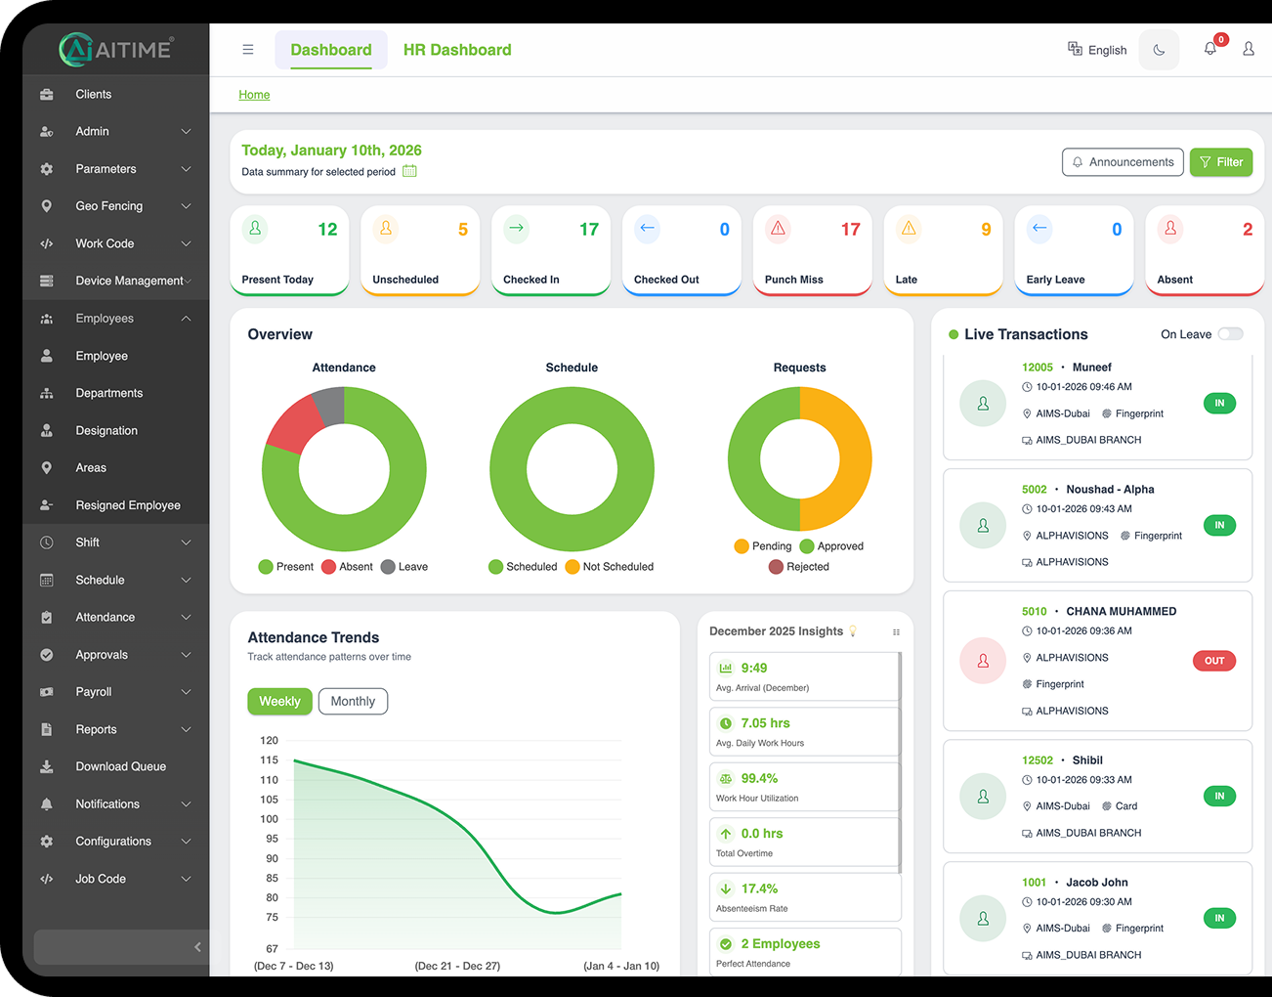Click the user profile icon top right
The image size is (1272, 997).
click(x=1248, y=48)
